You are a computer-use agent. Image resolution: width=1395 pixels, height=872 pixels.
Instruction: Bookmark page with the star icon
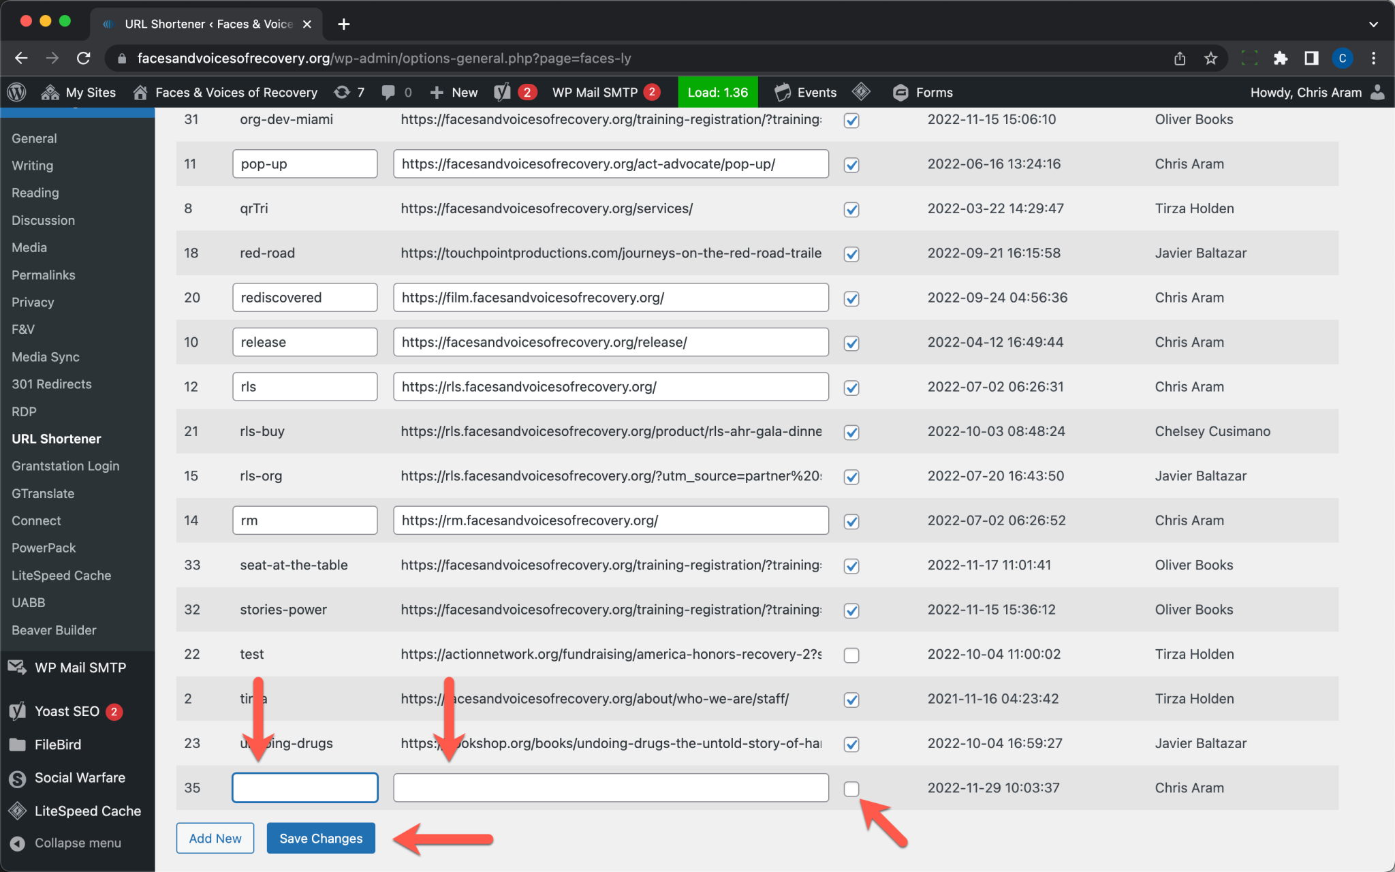coord(1210,58)
